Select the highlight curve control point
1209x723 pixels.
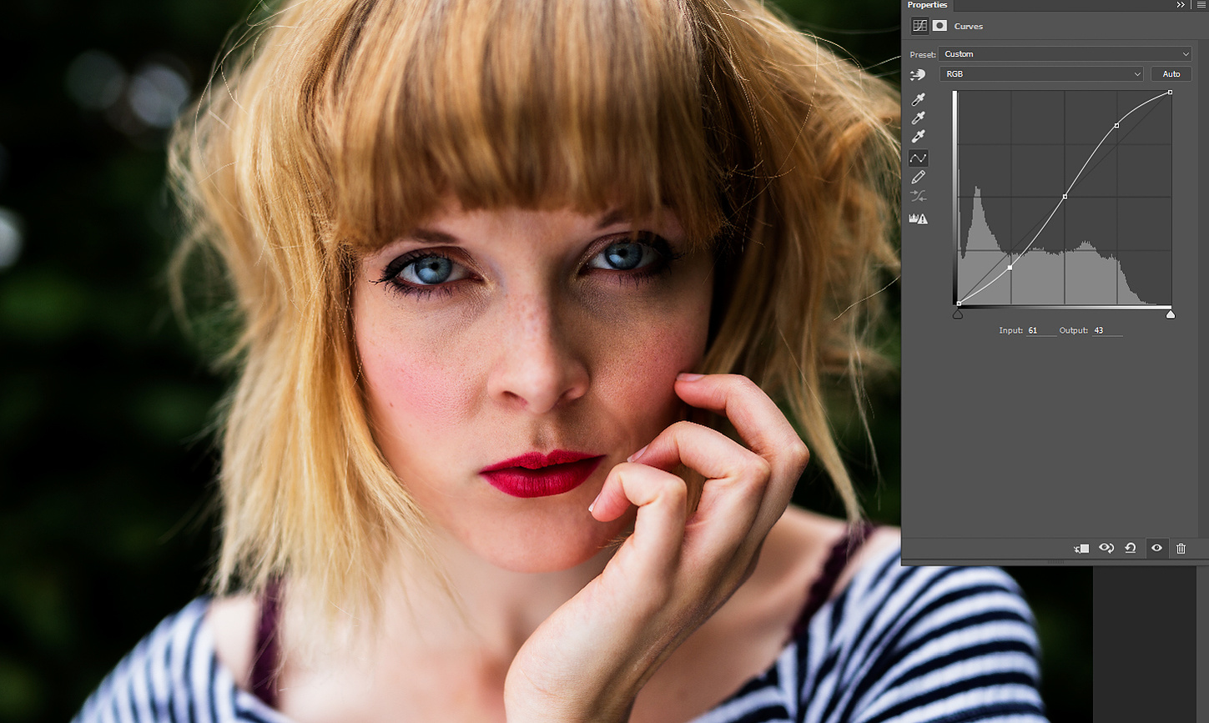(x=1116, y=126)
